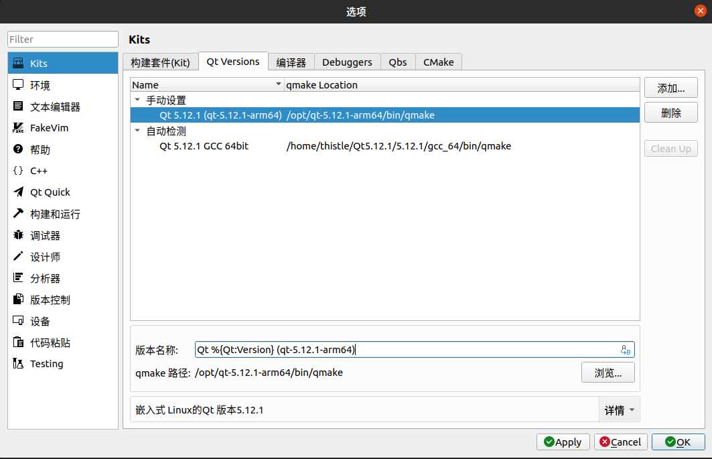Switch to the Qbs tab
The image size is (712, 459).
398,62
